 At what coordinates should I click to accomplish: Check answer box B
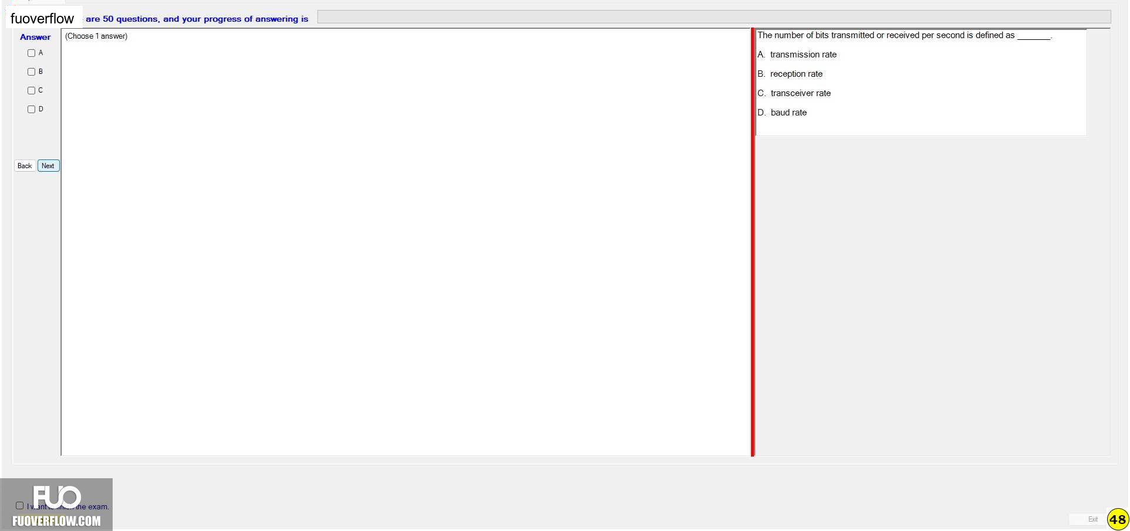point(32,72)
